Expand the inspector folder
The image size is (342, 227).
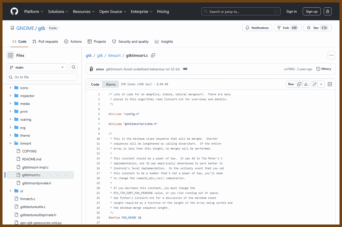click(10, 96)
